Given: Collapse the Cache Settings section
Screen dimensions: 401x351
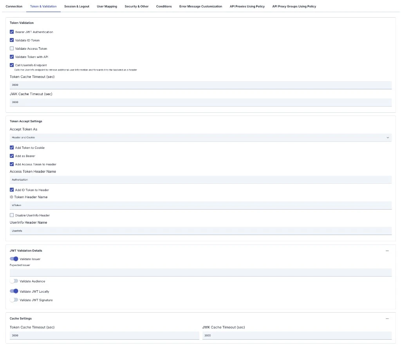Looking at the screenshot, I should click(387, 318).
